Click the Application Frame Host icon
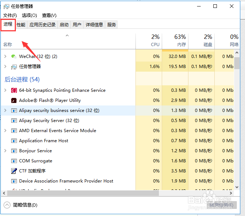This screenshot has height=216, width=245. (x=14, y=141)
